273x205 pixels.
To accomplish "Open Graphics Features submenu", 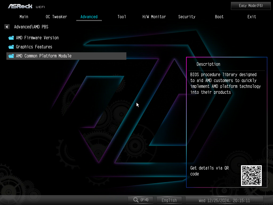I will [x=66, y=47].
